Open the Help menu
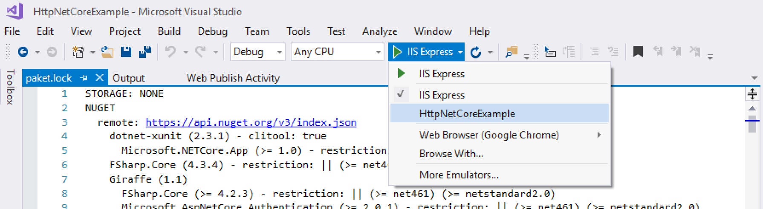Screen dimensions: 763x209 point(480,31)
